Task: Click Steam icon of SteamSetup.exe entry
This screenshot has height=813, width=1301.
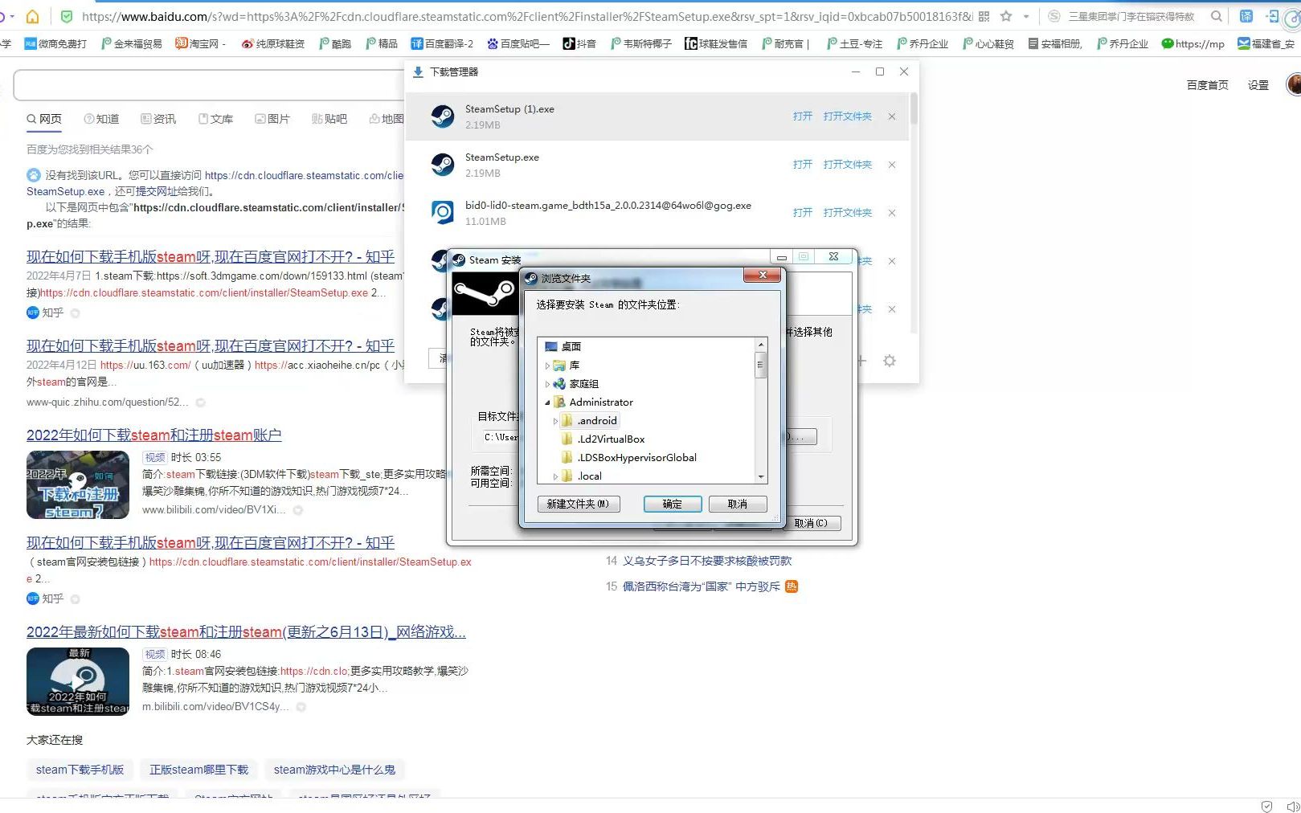Action: (443, 165)
